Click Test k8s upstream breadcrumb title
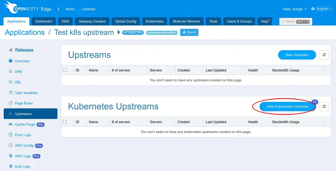The width and height of the screenshot is (336, 171). tap(84, 32)
